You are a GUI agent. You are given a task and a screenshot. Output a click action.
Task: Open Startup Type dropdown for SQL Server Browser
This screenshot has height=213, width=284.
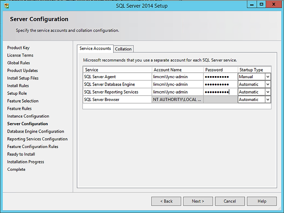tap(268, 100)
